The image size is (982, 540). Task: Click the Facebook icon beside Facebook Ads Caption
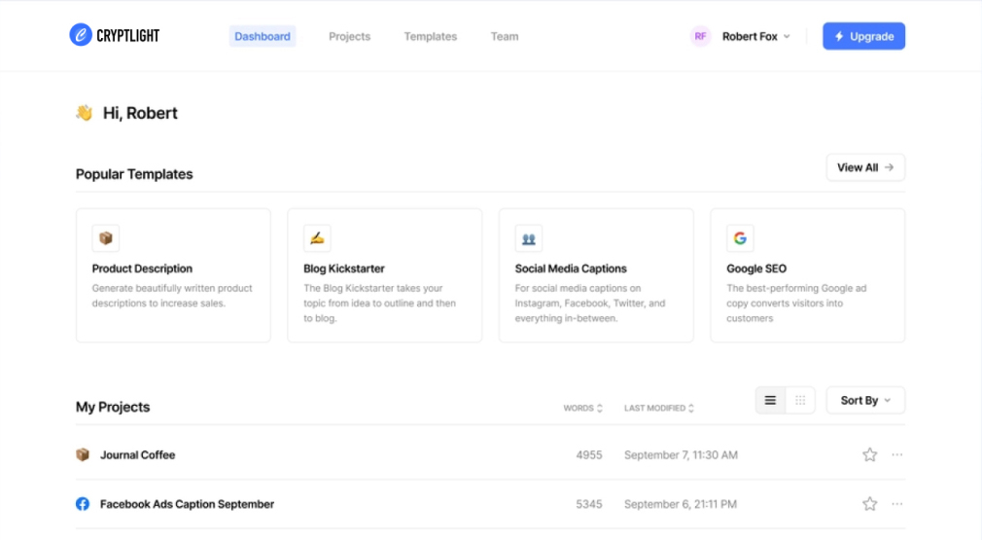pyautogui.click(x=83, y=504)
